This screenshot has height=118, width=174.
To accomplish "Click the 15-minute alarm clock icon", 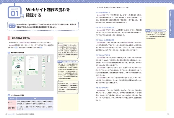I will click(22, 17).
